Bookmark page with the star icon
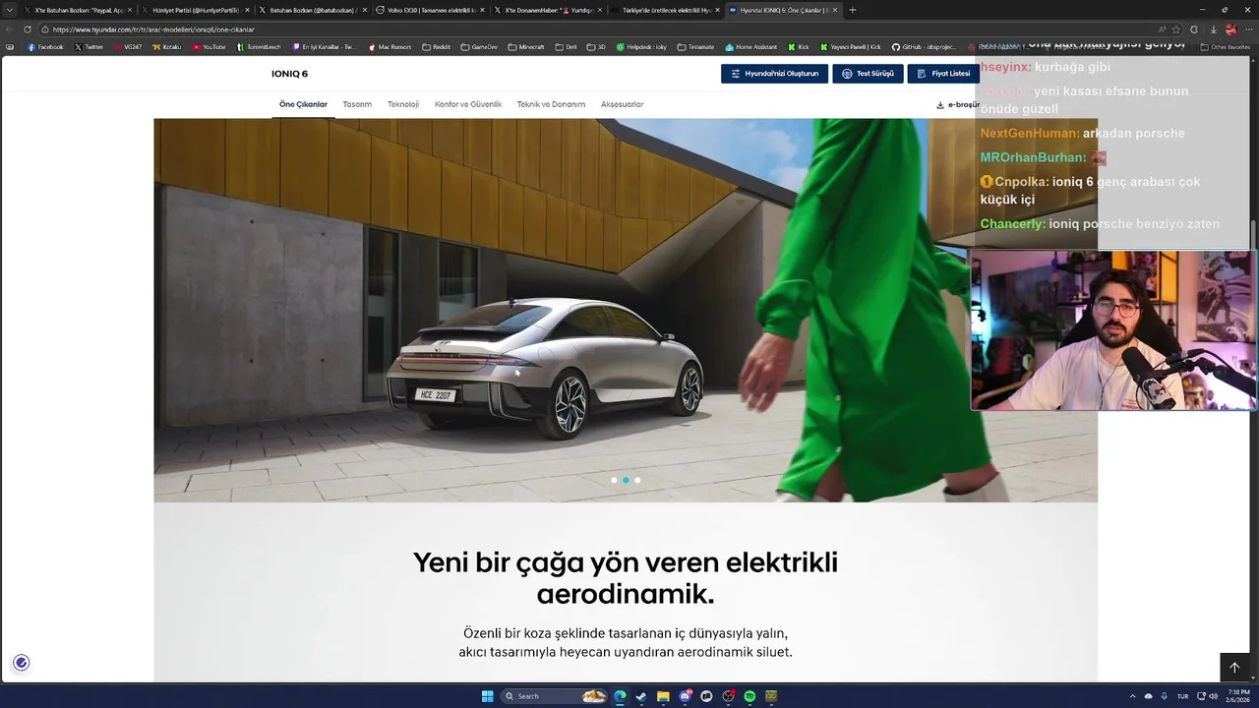Viewport: 1259px width, 708px height. pos(1176,29)
